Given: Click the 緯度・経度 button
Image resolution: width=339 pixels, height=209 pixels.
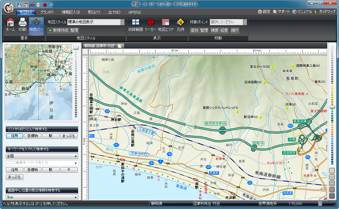Looking at the screenshot, I should click(219, 30).
